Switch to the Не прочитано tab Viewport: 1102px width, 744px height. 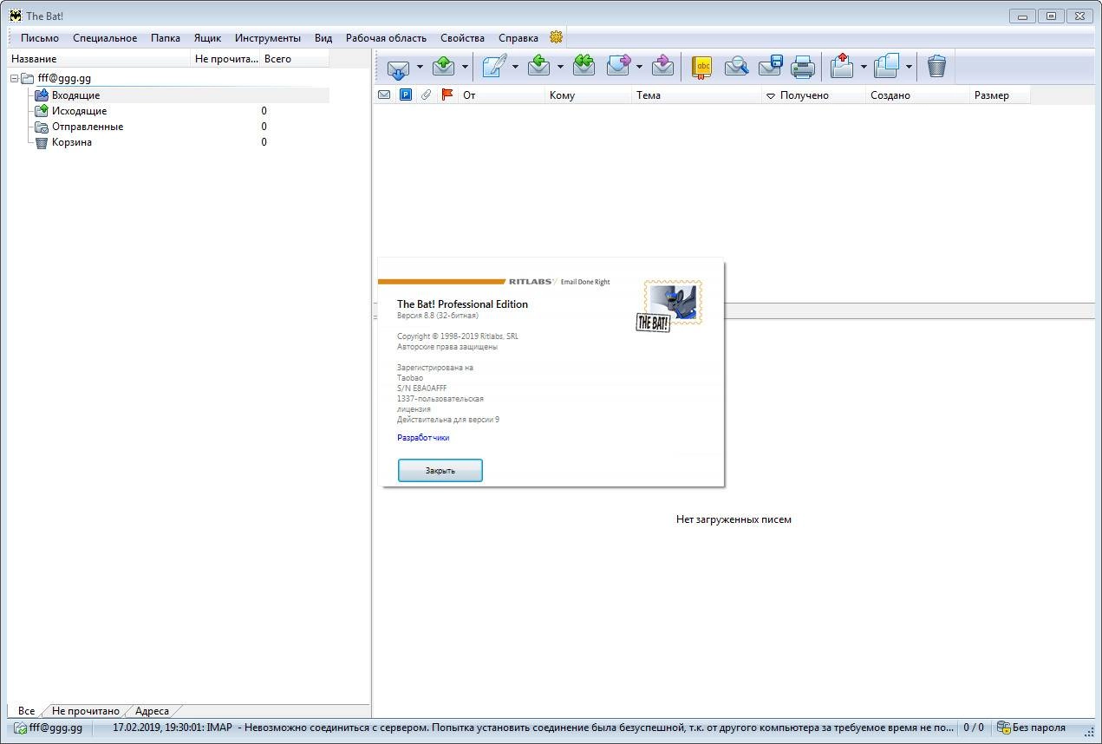tap(86, 711)
